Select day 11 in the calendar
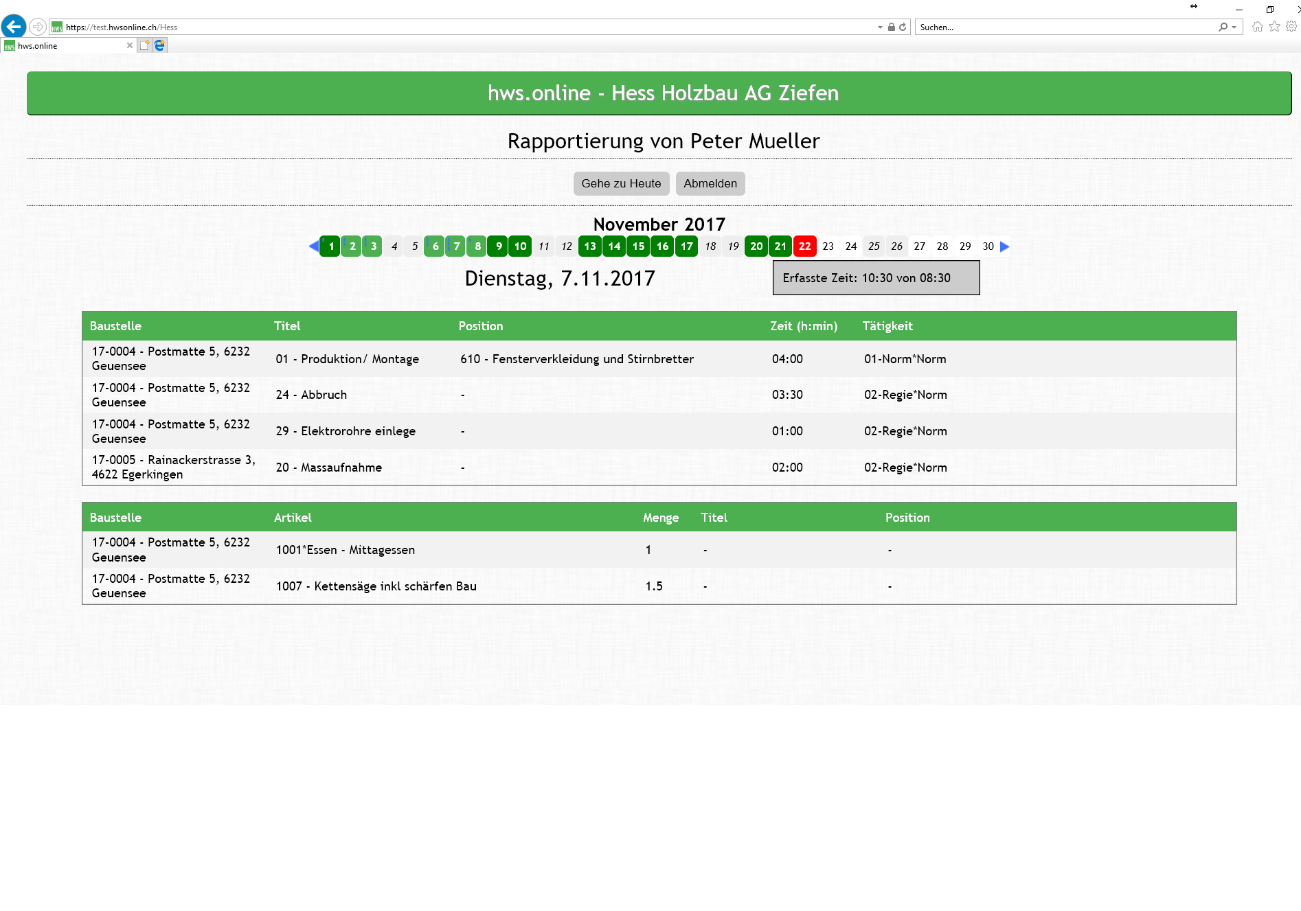Screen dimensions: 1301x911 tap(543, 246)
